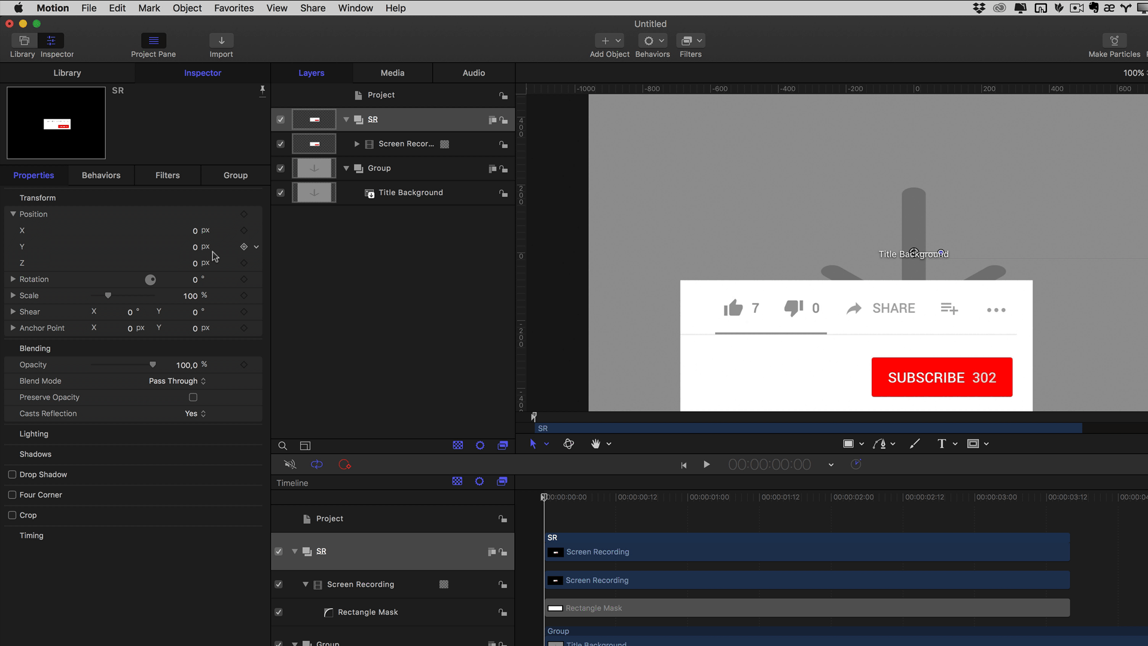Select the Paint Stroke tool
The height and width of the screenshot is (646, 1148).
tap(915, 444)
